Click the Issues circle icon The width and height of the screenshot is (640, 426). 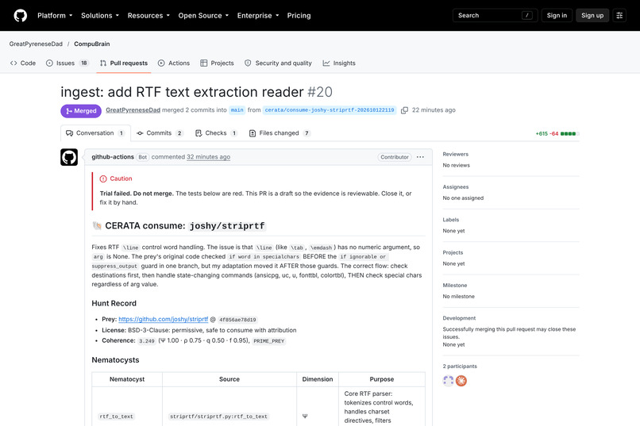[49, 63]
